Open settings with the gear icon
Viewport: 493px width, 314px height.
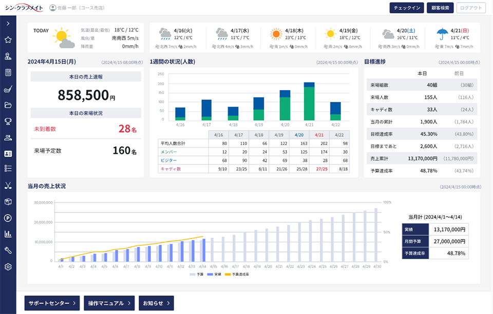point(8,267)
